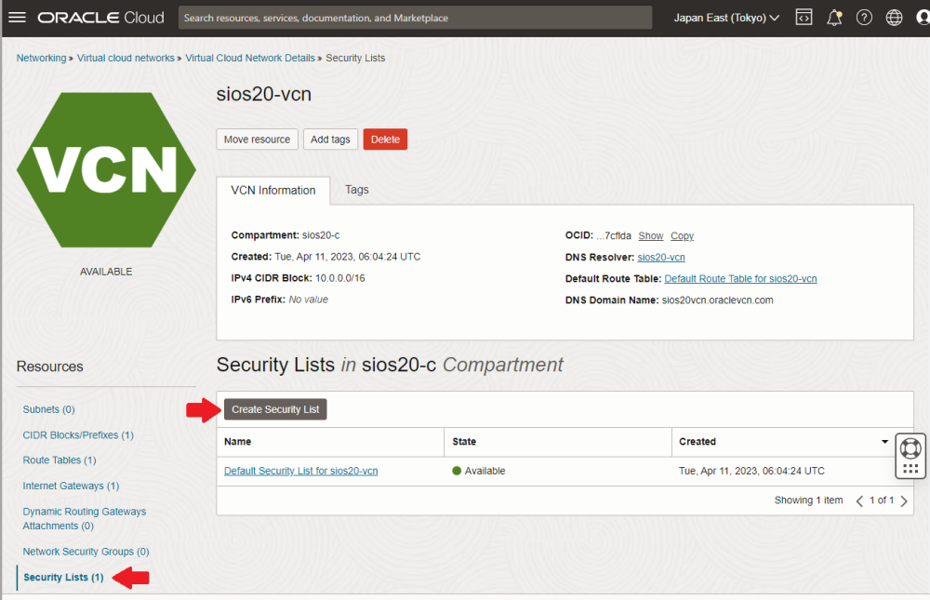Click the grid dots below the lifebuoy
930x600 pixels.
click(x=910, y=468)
